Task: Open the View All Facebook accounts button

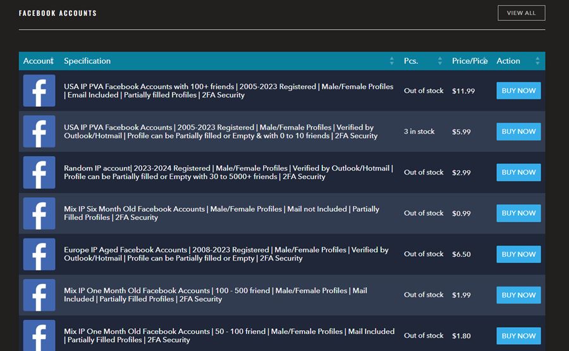Action: [521, 13]
